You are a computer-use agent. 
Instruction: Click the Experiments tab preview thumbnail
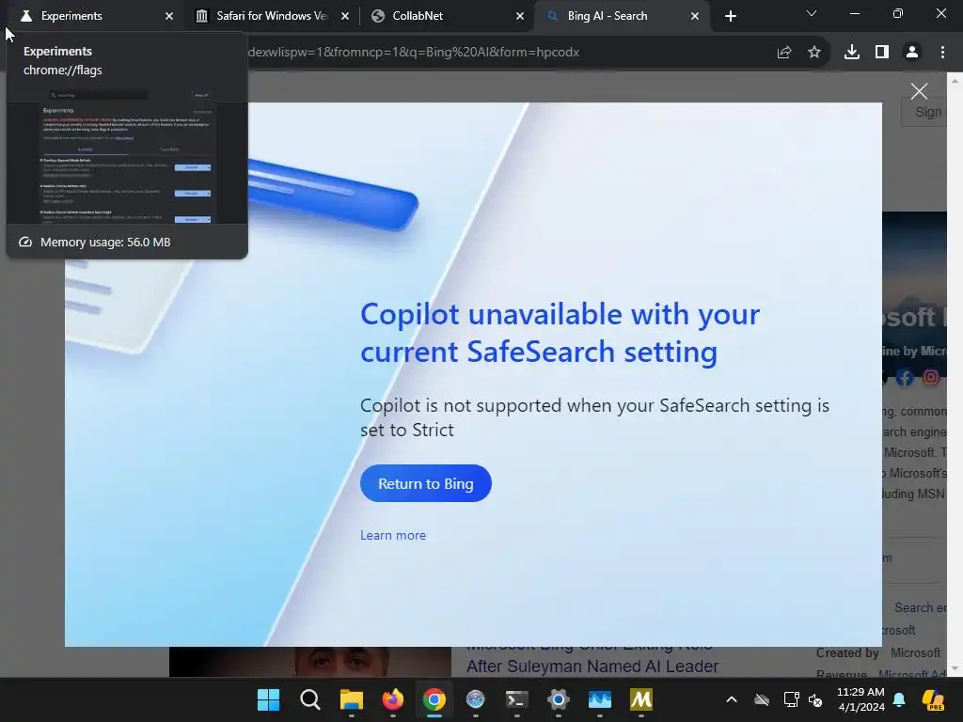[x=127, y=155]
